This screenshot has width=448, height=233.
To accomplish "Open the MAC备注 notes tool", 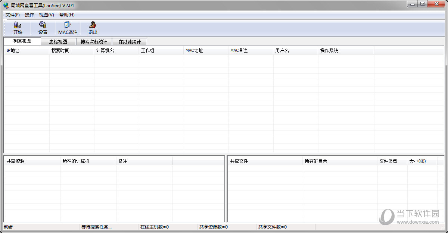I will pos(68,28).
